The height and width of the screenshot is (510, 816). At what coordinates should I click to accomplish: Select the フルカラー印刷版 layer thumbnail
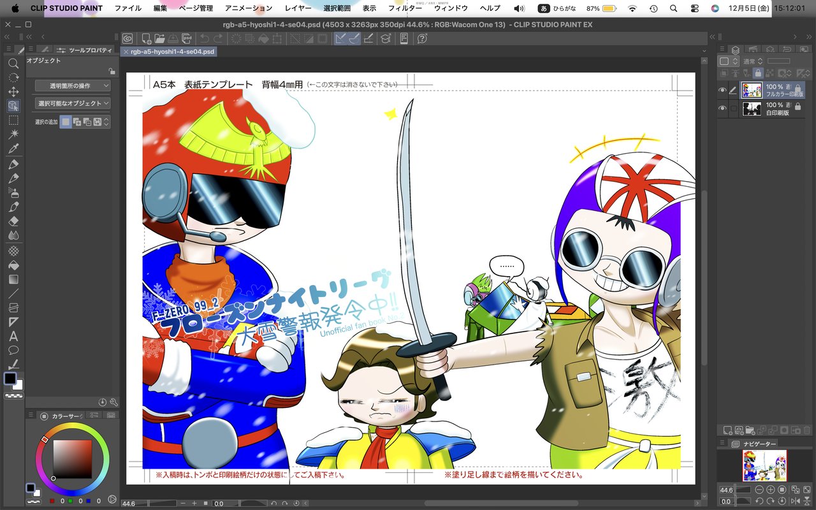(x=753, y=91)
